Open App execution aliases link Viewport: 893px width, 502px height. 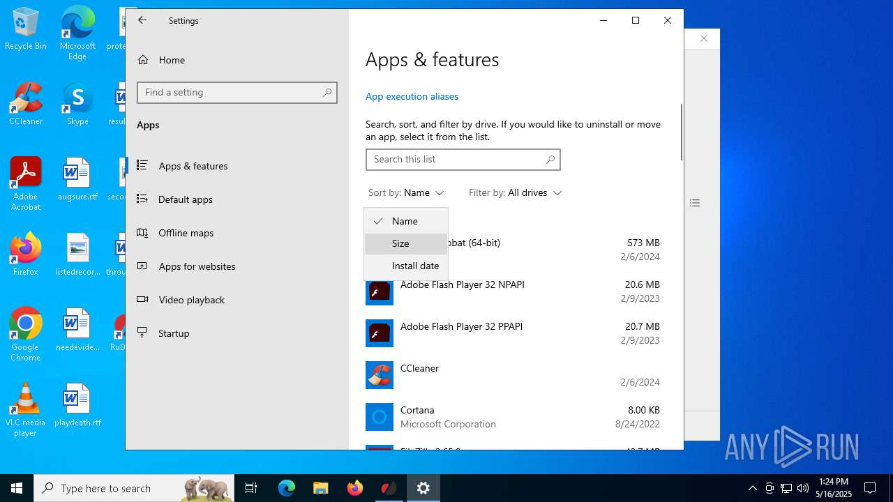pos(412,96)
